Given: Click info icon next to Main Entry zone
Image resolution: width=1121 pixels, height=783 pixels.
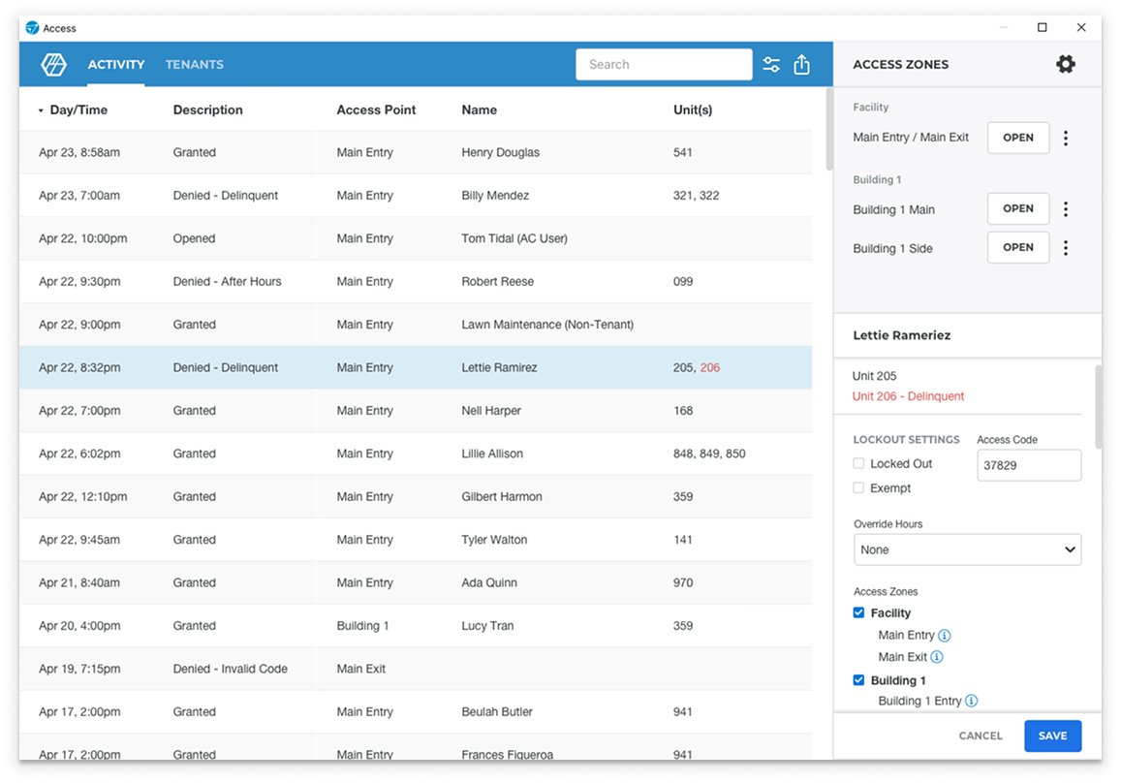Looking at the screenshot, I should click(x=945, y=636).
